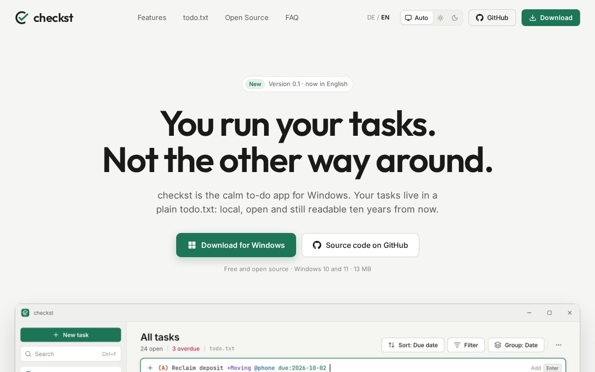Viewport: 595px width, 372px height.
Task: Click the checkst icon in the app title bar
Action: (x=25, y=313)
